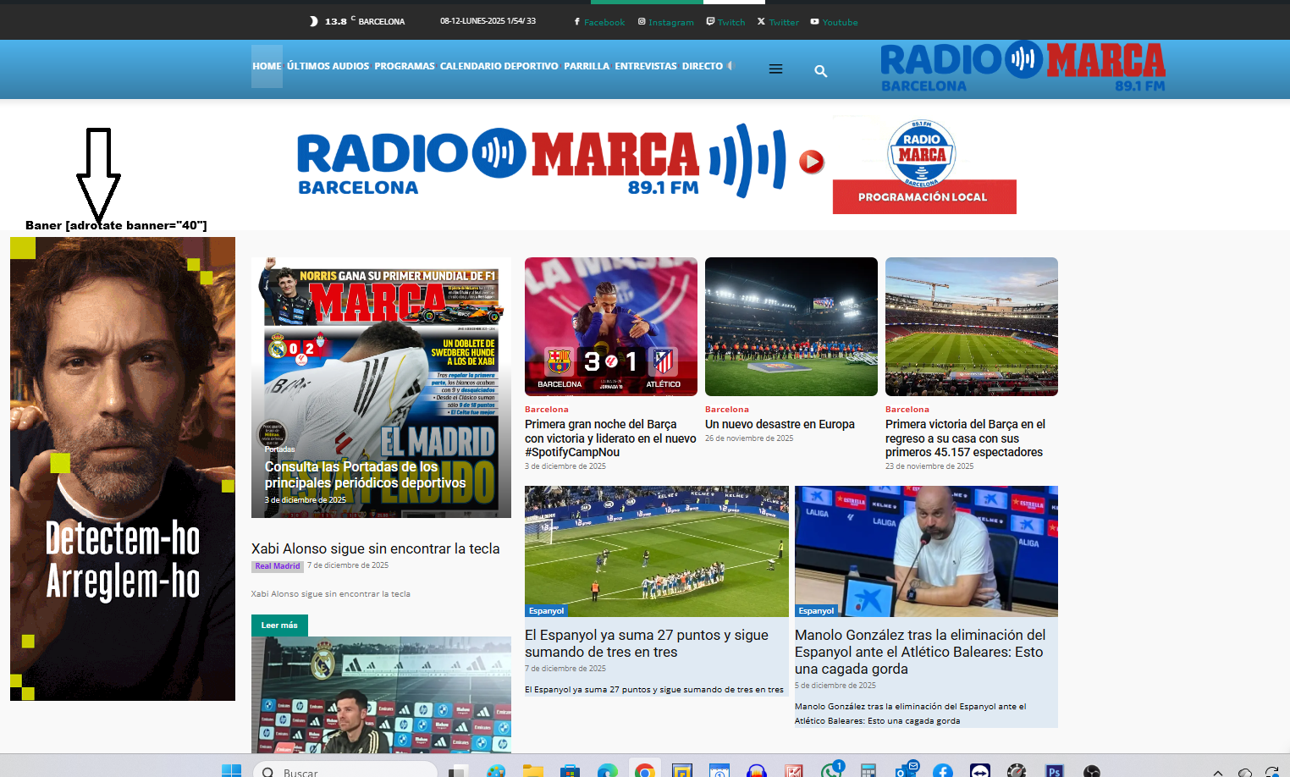Click the Twitch logo icon
The height and width of the screenshot is (777, 1290).
711,21
